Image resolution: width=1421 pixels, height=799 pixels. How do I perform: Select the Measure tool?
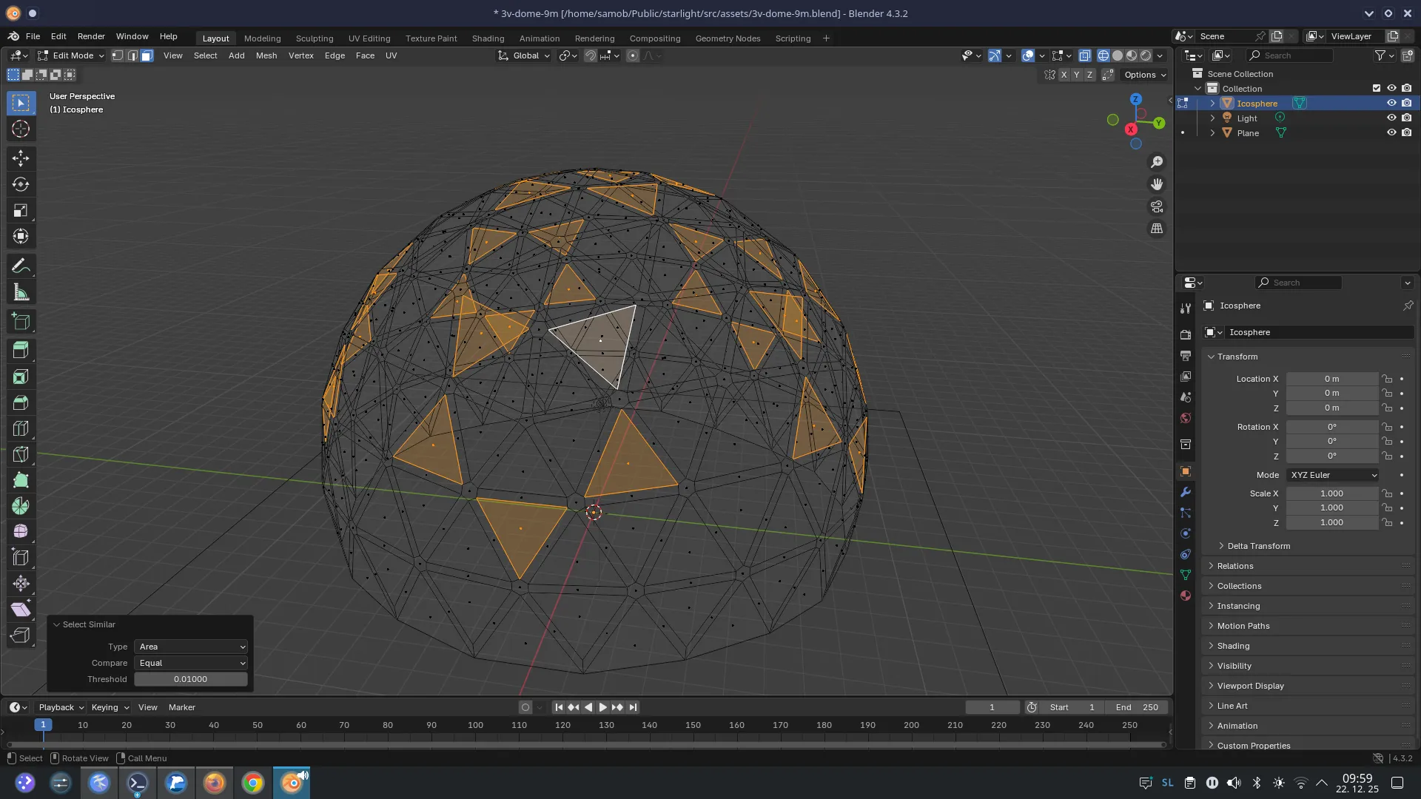pyautogui.click(x=21, y=291)
